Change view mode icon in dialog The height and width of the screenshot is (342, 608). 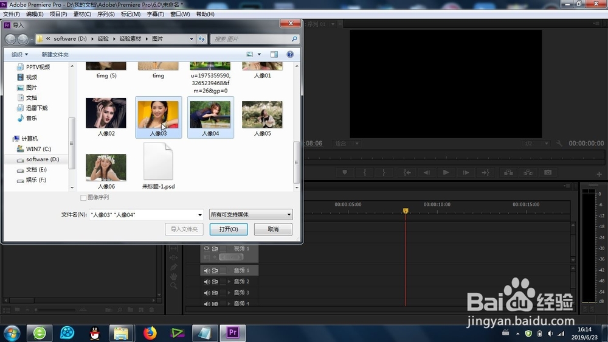(x=250, y=54)
